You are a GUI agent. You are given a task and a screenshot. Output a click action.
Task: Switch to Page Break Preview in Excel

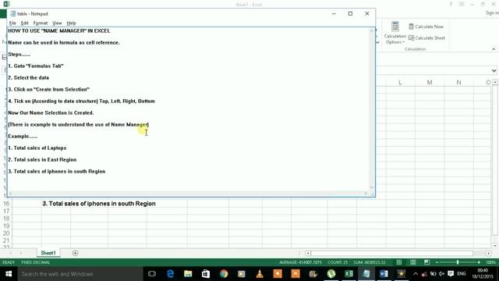point(426,262)
